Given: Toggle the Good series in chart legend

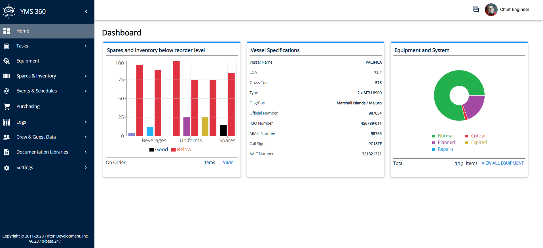Looking at the screenshot, I should [x=159, y=150].
